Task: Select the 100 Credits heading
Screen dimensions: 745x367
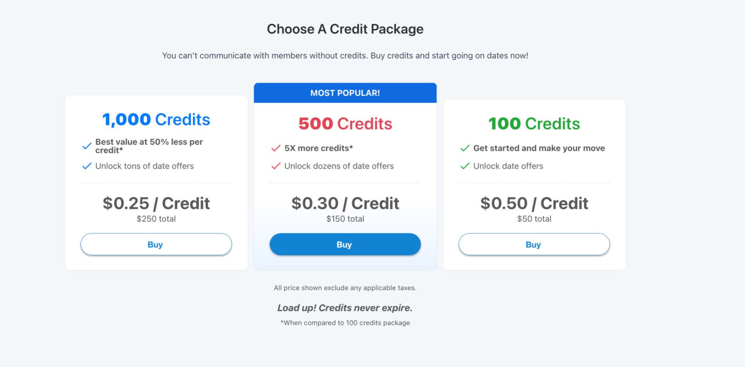Action: coord(534,124)
